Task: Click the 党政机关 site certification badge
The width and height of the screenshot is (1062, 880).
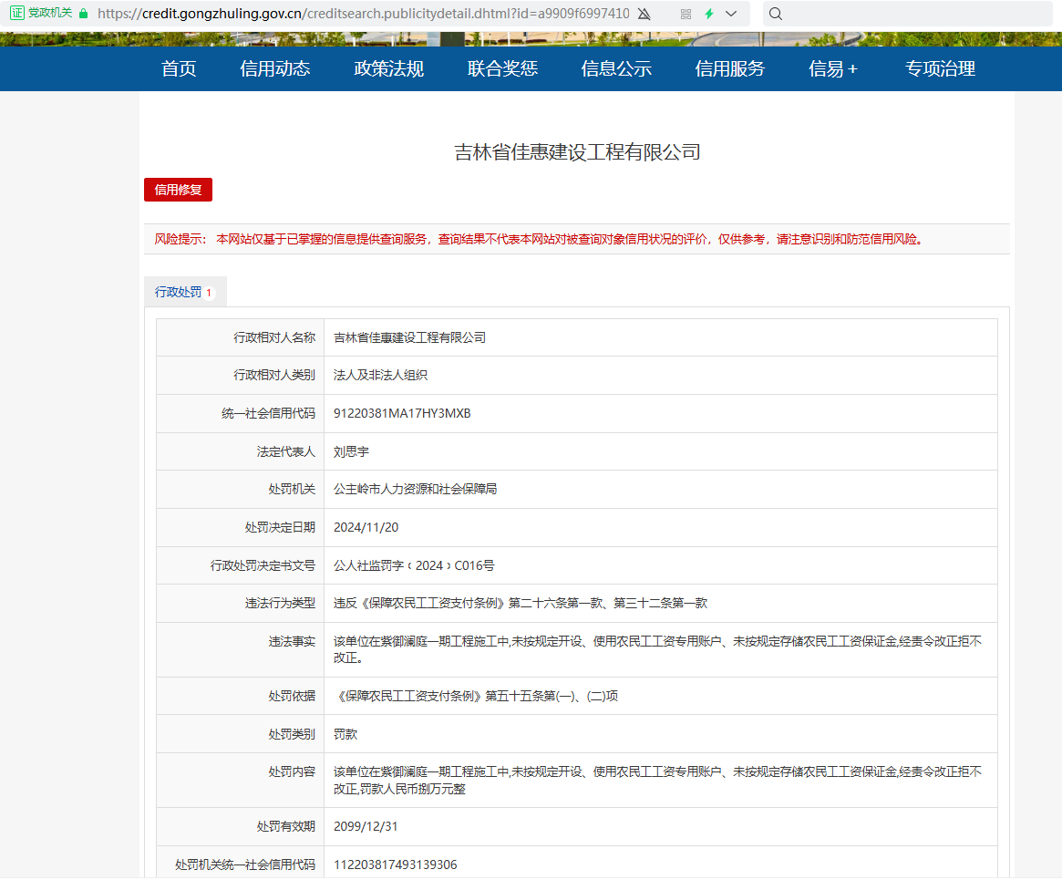Action: pyautogui.click(x=41, y=14)
